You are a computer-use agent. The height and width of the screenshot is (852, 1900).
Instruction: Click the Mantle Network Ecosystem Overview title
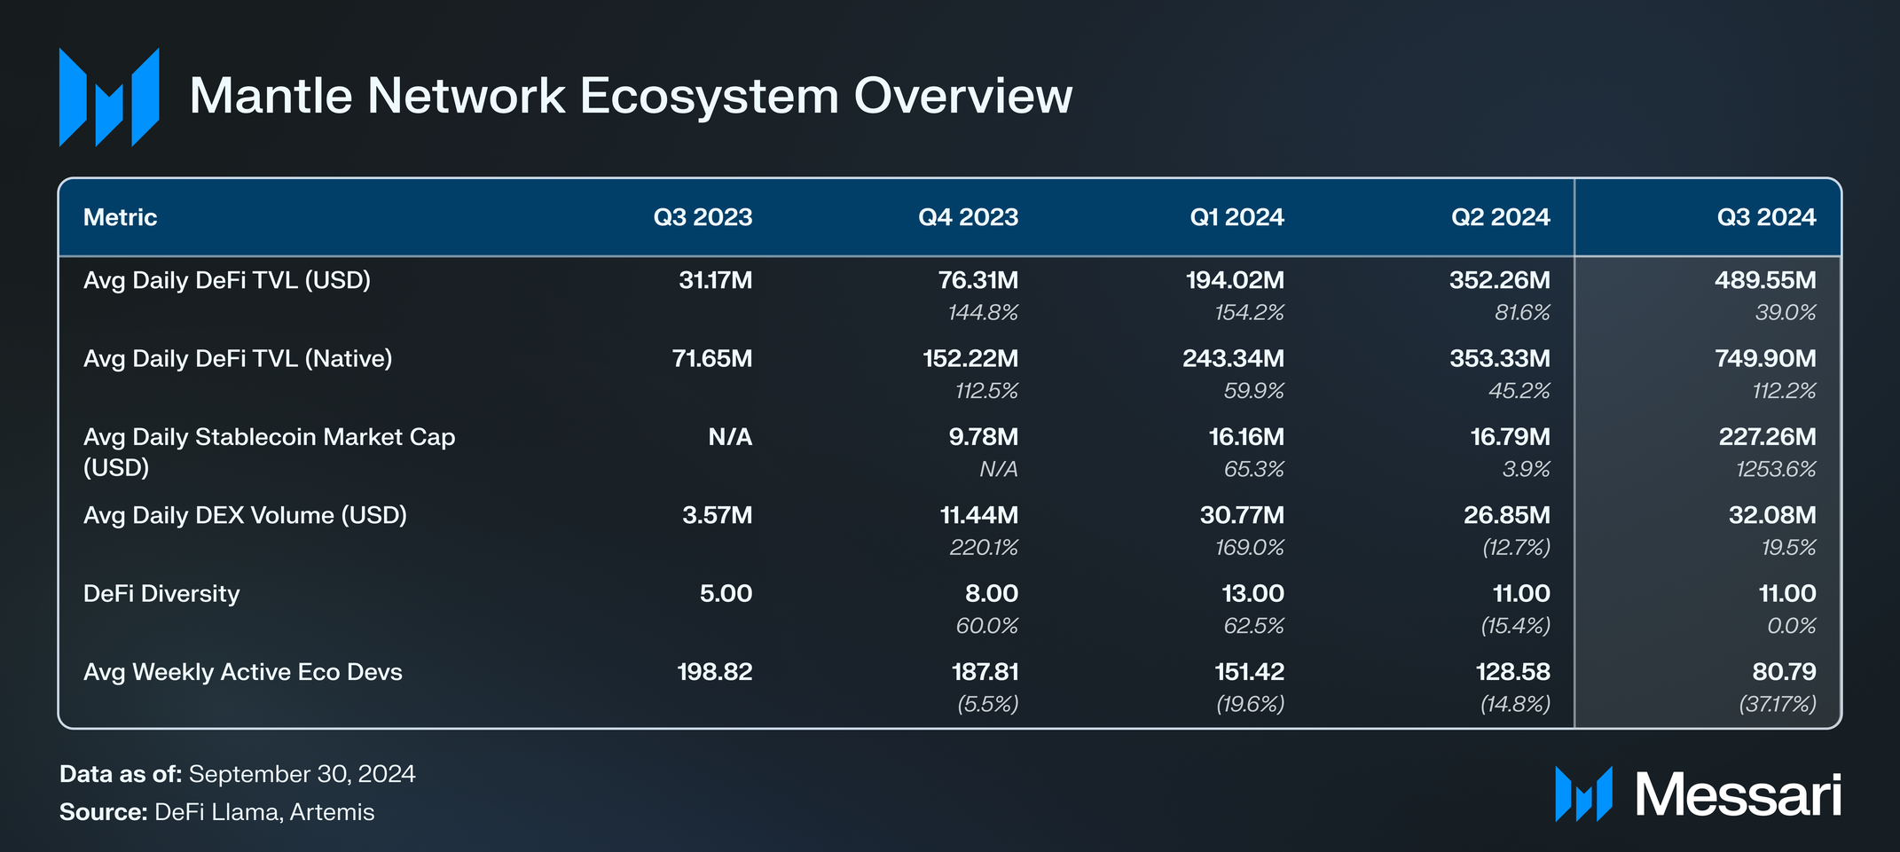(631, 96)
